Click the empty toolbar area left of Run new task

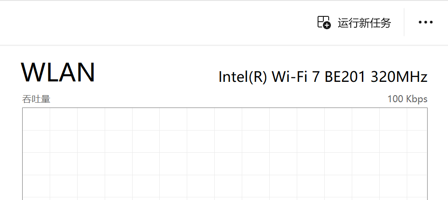157,22
